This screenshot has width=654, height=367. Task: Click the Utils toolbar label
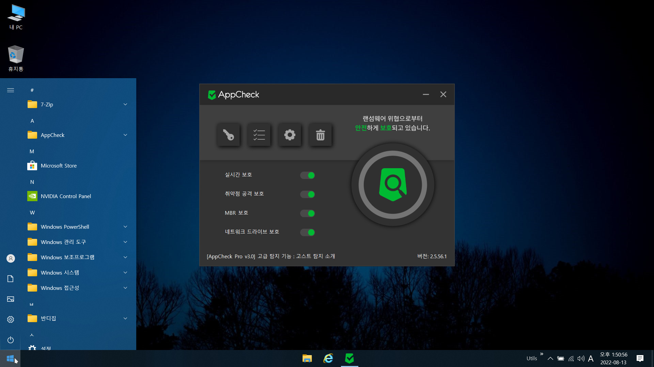[532, 359]
